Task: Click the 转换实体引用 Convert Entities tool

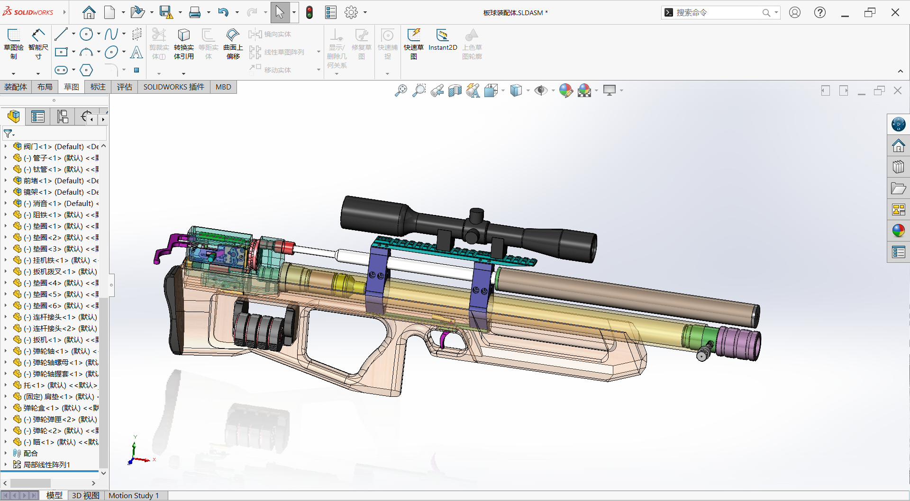Action: (184, 44)
